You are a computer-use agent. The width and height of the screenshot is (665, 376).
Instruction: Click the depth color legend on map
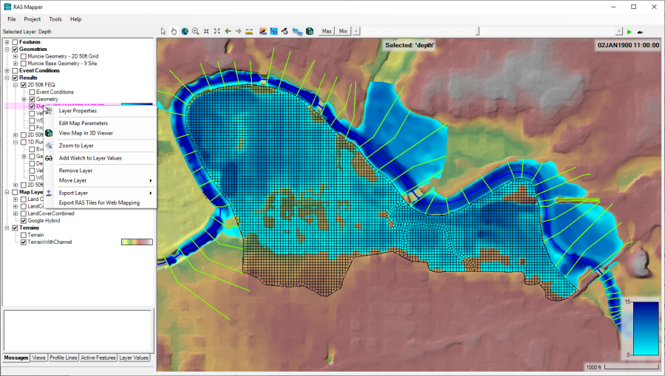tap(646, 329)
